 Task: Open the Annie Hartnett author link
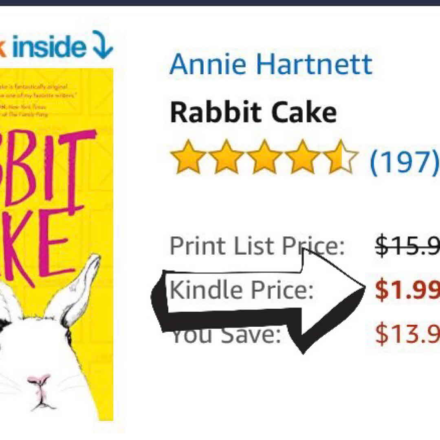click(271, 64)
